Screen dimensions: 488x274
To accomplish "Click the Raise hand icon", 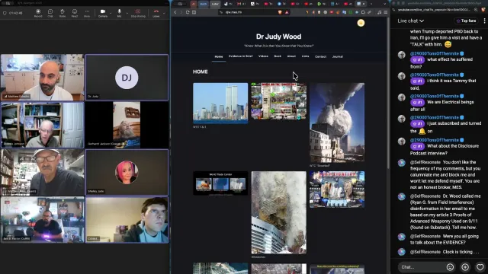I will point(63,13).
